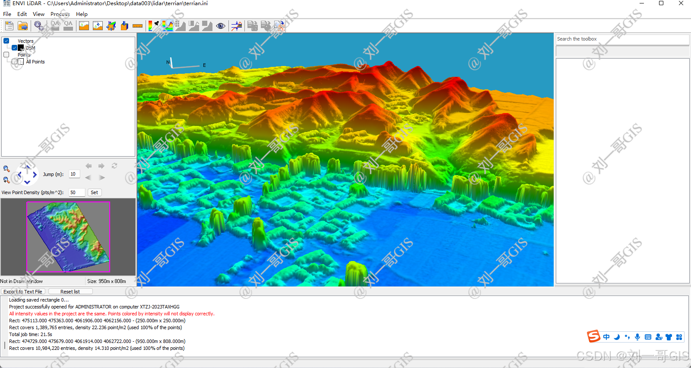Select the All Points tree item label
Viewport: 691px width, 368px height.
pyautogui.click(x=35, y=62)
